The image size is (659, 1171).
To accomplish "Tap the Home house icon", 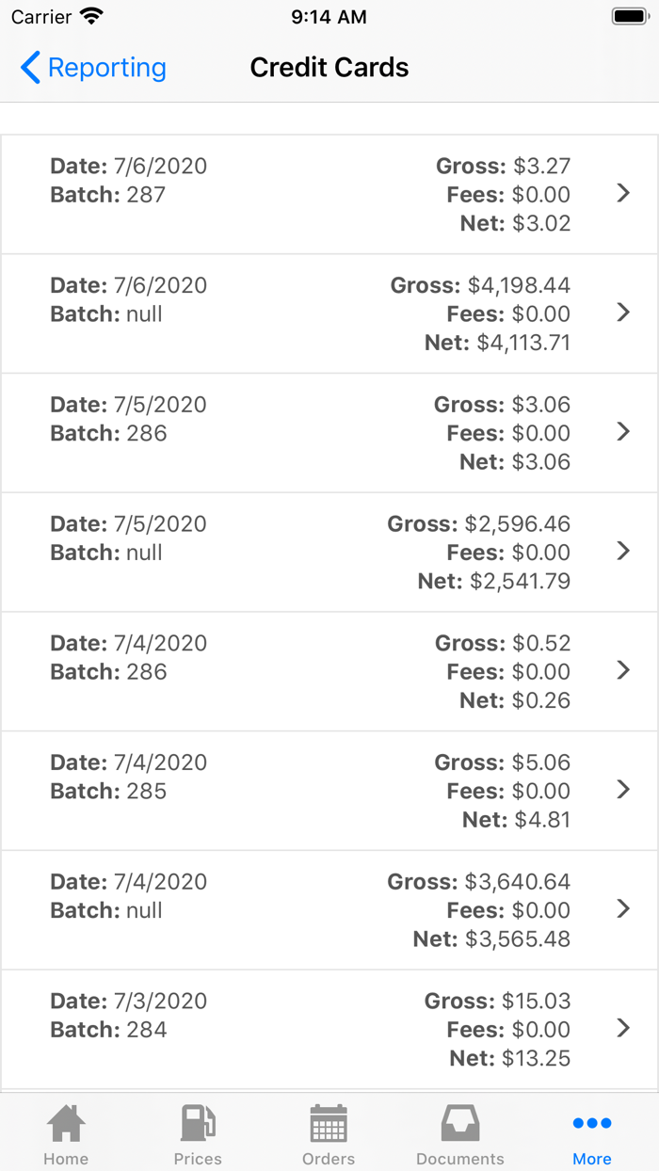I will [x=66, y=1123].
